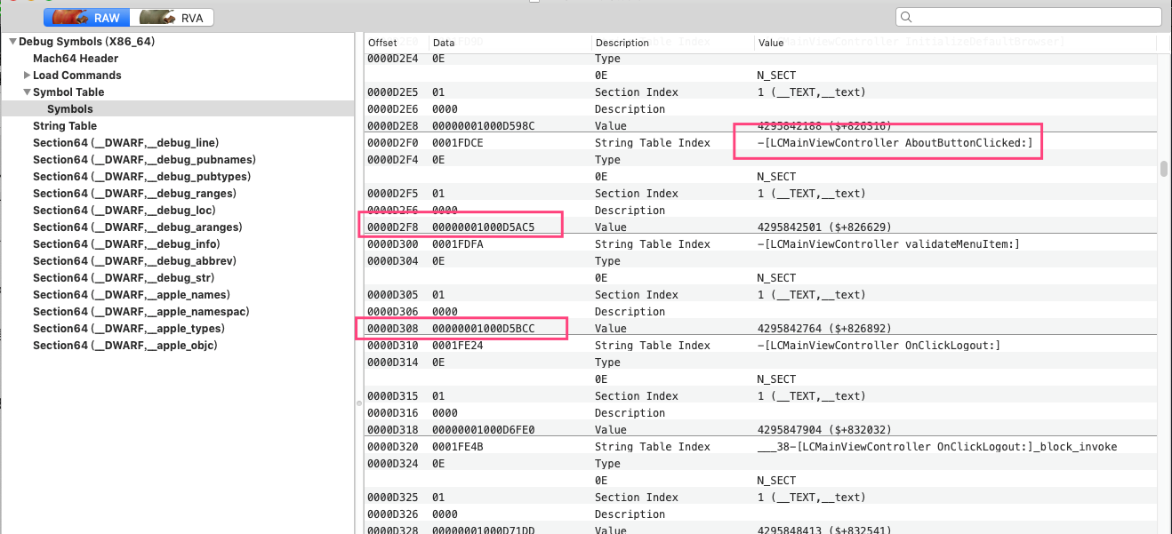Screen dimensions: 1172x534
Task: Select value 4295842501 ($+826629)
Action: click(x=824, y=227)
